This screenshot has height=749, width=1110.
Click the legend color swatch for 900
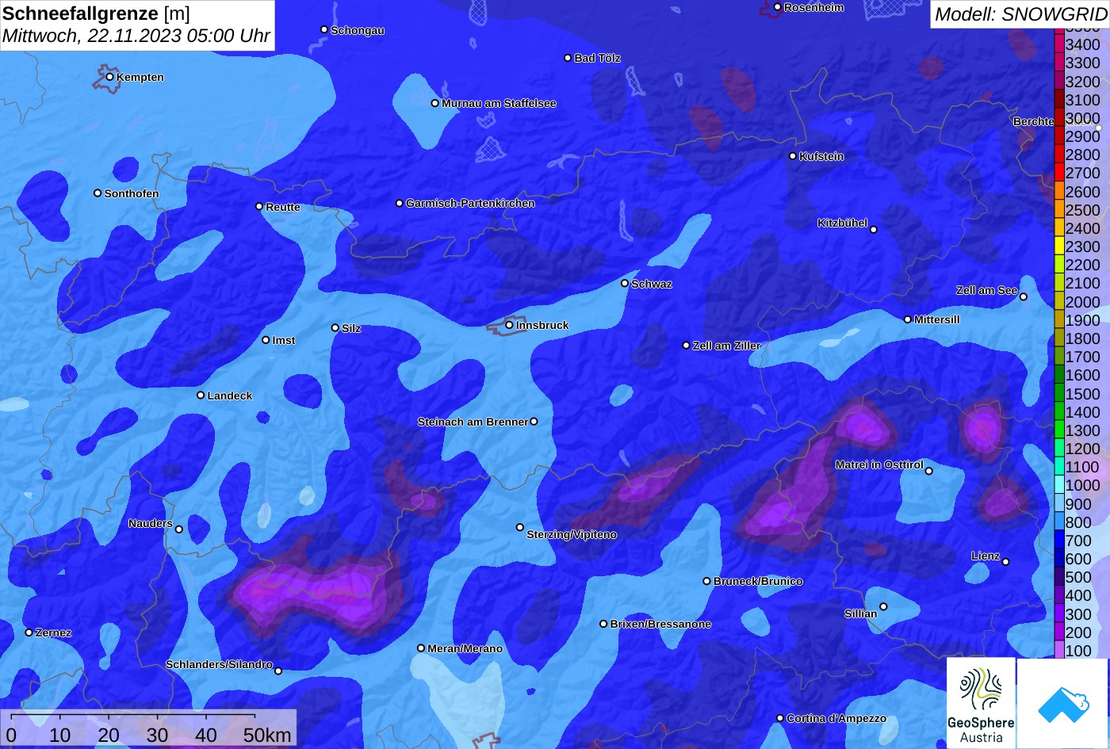coord(1058,503)
